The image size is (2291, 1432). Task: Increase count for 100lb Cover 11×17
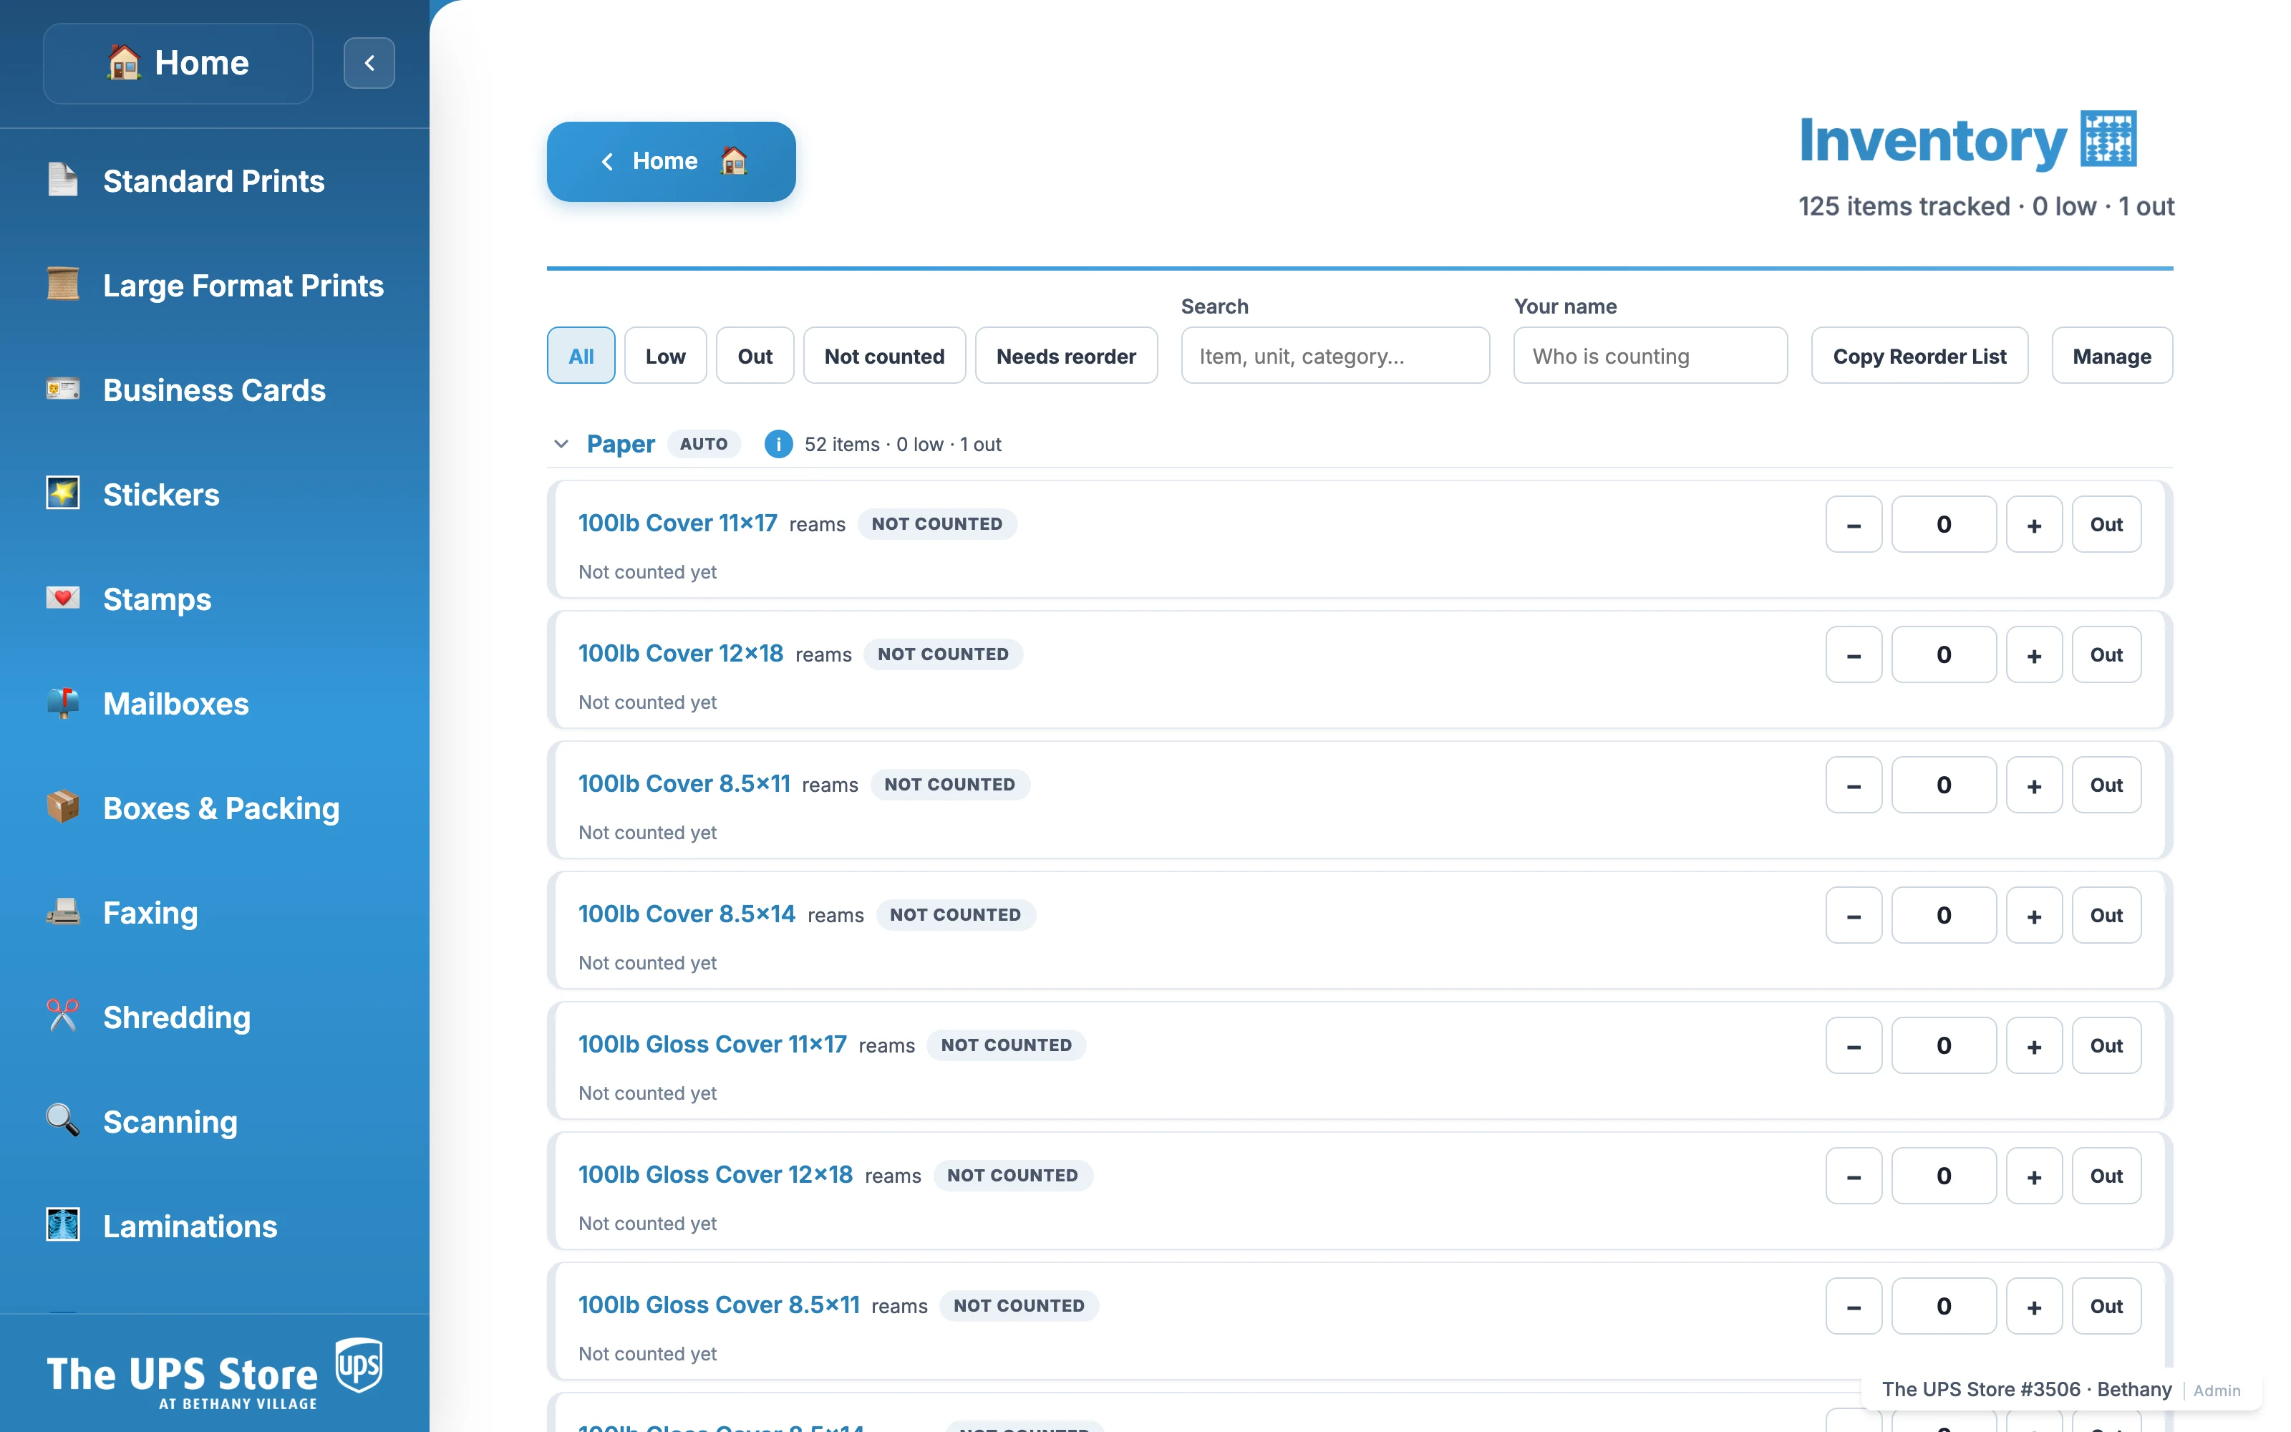(2033, 523)
